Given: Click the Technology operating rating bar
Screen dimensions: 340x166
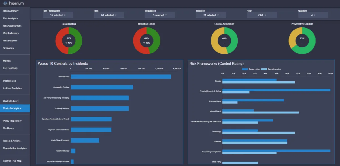Looking at the screenshot, I should [x=258, y=133].
